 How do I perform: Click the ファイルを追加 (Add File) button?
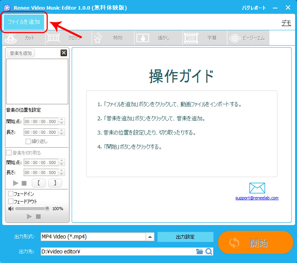point(24,22)
